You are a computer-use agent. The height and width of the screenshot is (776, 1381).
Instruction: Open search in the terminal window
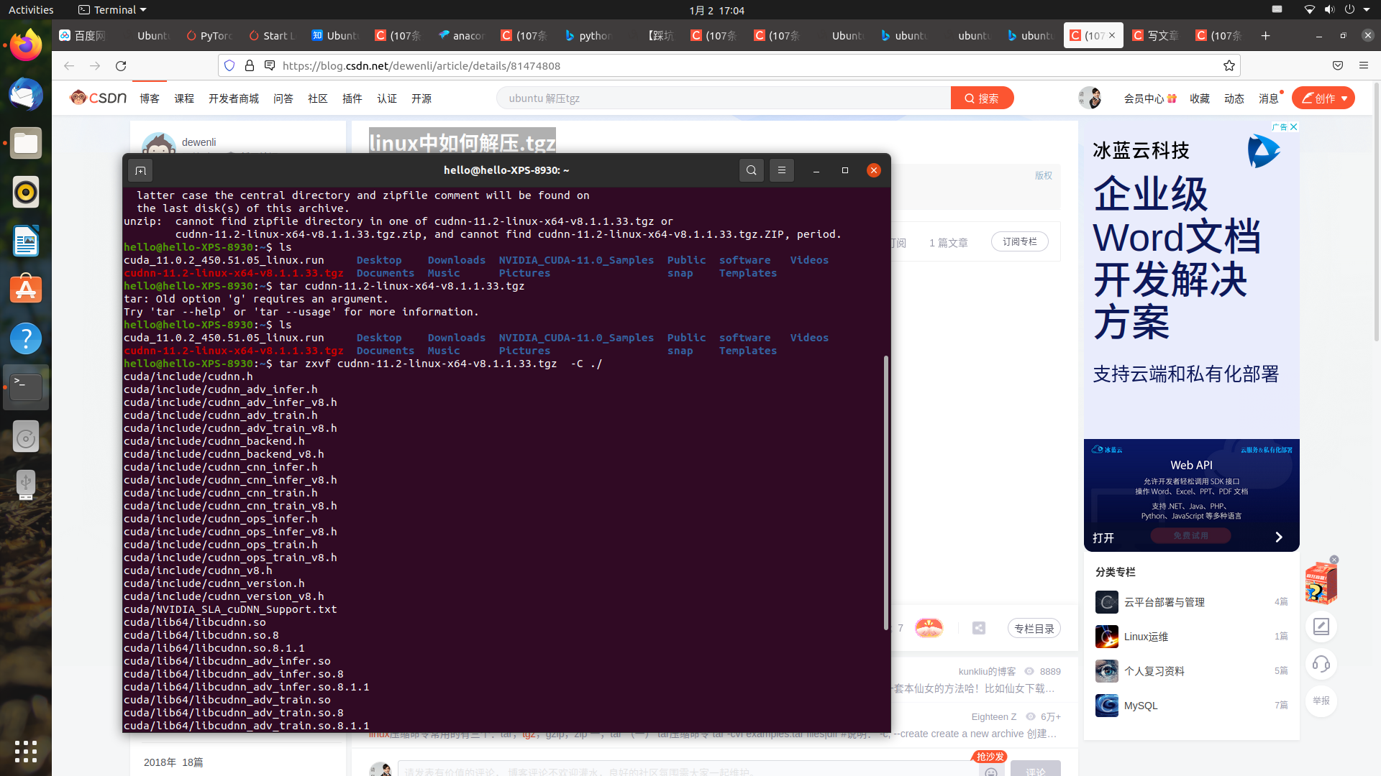[752, 170]
